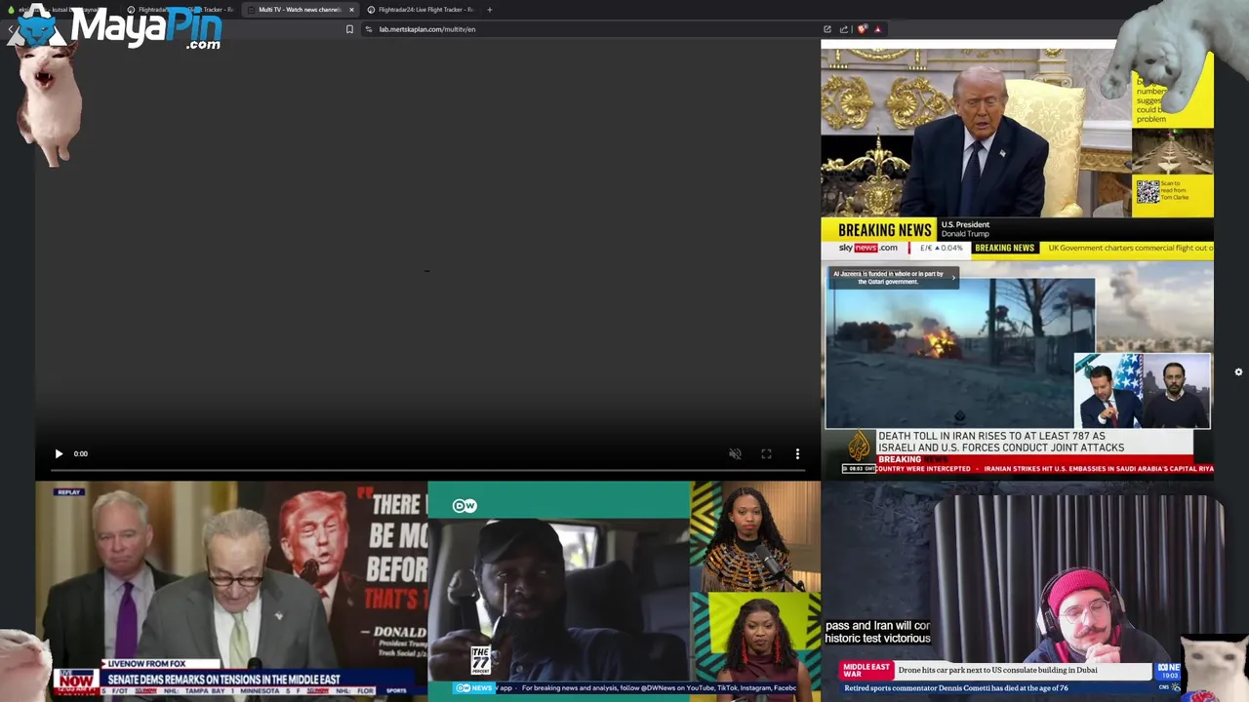Select the Middle East War streamer video
Screen dimensions: 1249x702
[1017, 591]
